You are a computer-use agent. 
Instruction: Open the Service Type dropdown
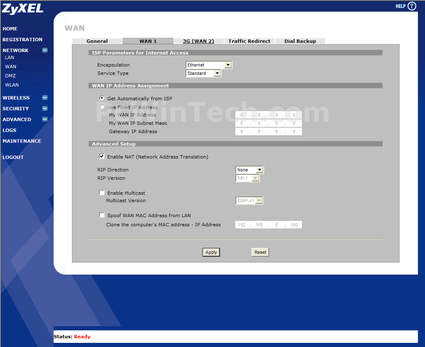(203, 74)
